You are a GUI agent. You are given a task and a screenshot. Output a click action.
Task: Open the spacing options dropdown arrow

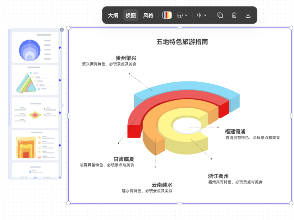205,15
